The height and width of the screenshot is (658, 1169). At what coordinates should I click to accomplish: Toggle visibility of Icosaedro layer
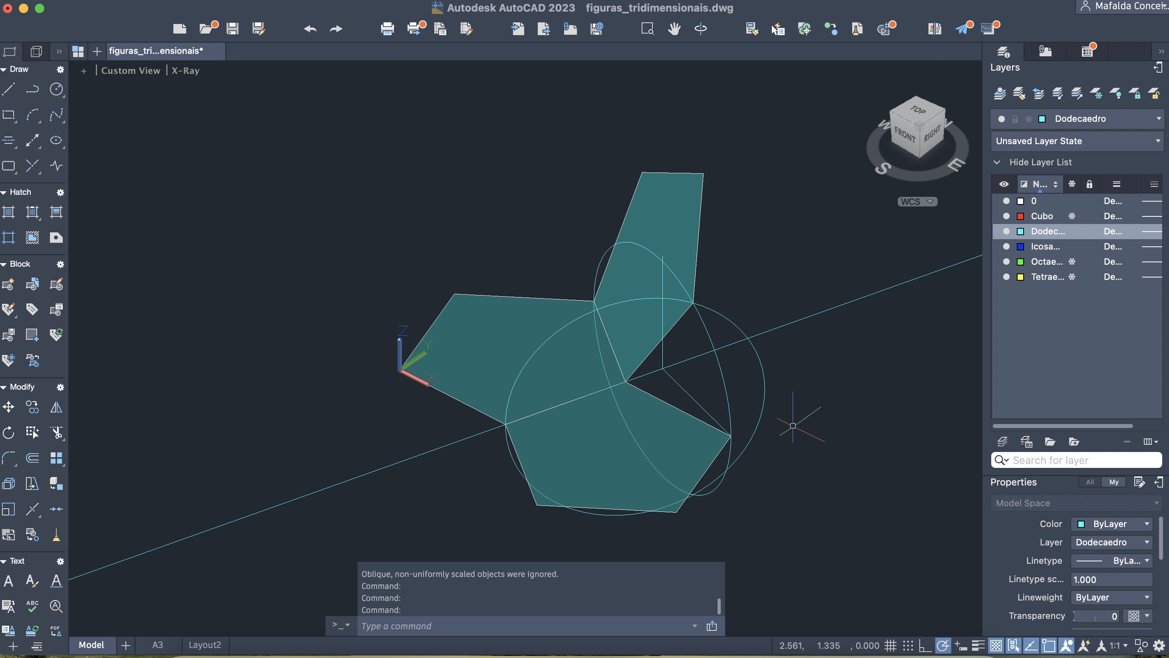pos(1006,247)
